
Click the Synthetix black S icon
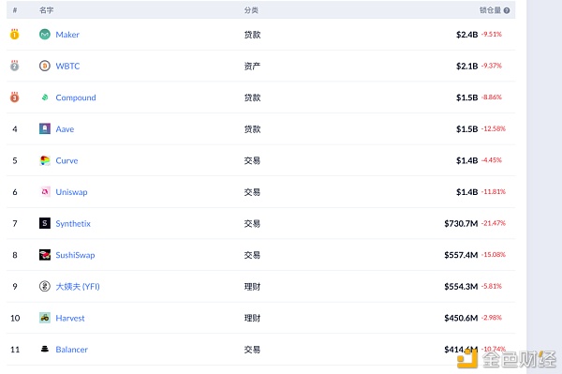[x=45, y=223]
